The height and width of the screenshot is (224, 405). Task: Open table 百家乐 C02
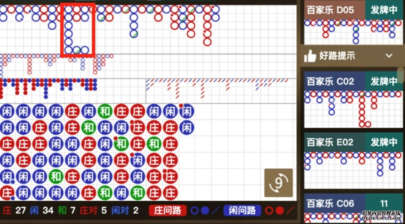(x=335, y=81)
